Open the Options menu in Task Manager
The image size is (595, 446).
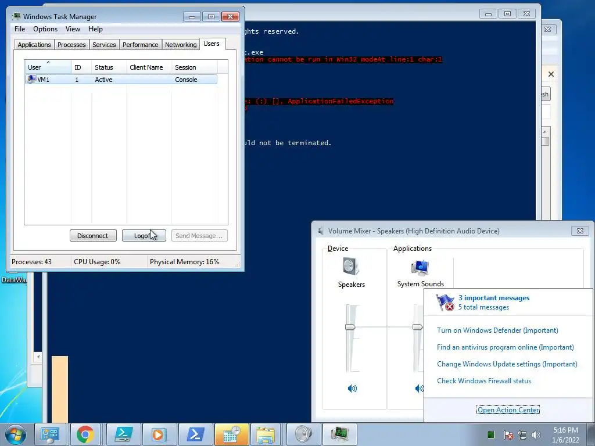(x=45, y=29)
